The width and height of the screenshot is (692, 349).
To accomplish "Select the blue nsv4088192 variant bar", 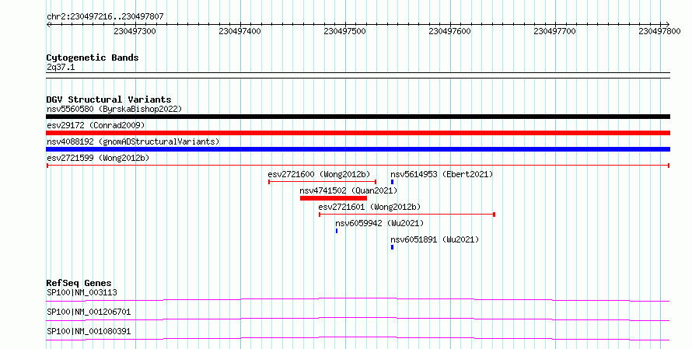I will click(358, 149).
